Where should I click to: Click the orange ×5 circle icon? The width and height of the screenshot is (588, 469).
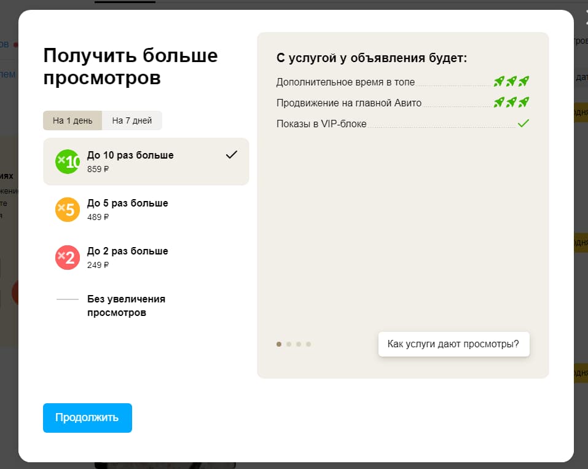[67, 210]
